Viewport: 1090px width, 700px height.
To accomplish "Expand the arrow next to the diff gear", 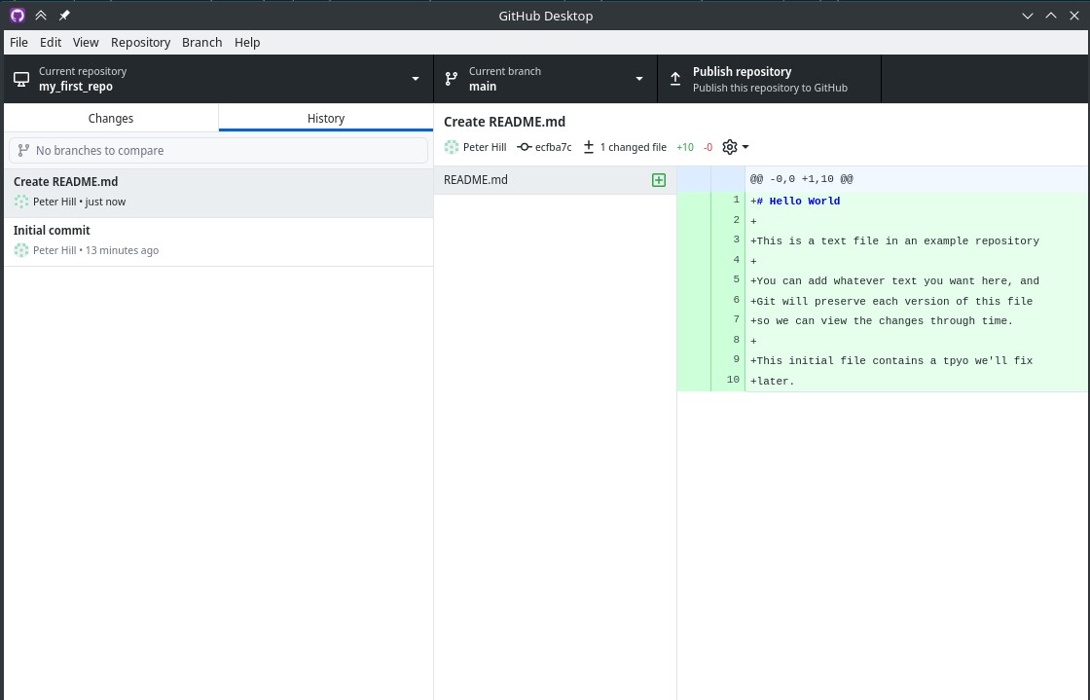I will [x=745, y=147].
